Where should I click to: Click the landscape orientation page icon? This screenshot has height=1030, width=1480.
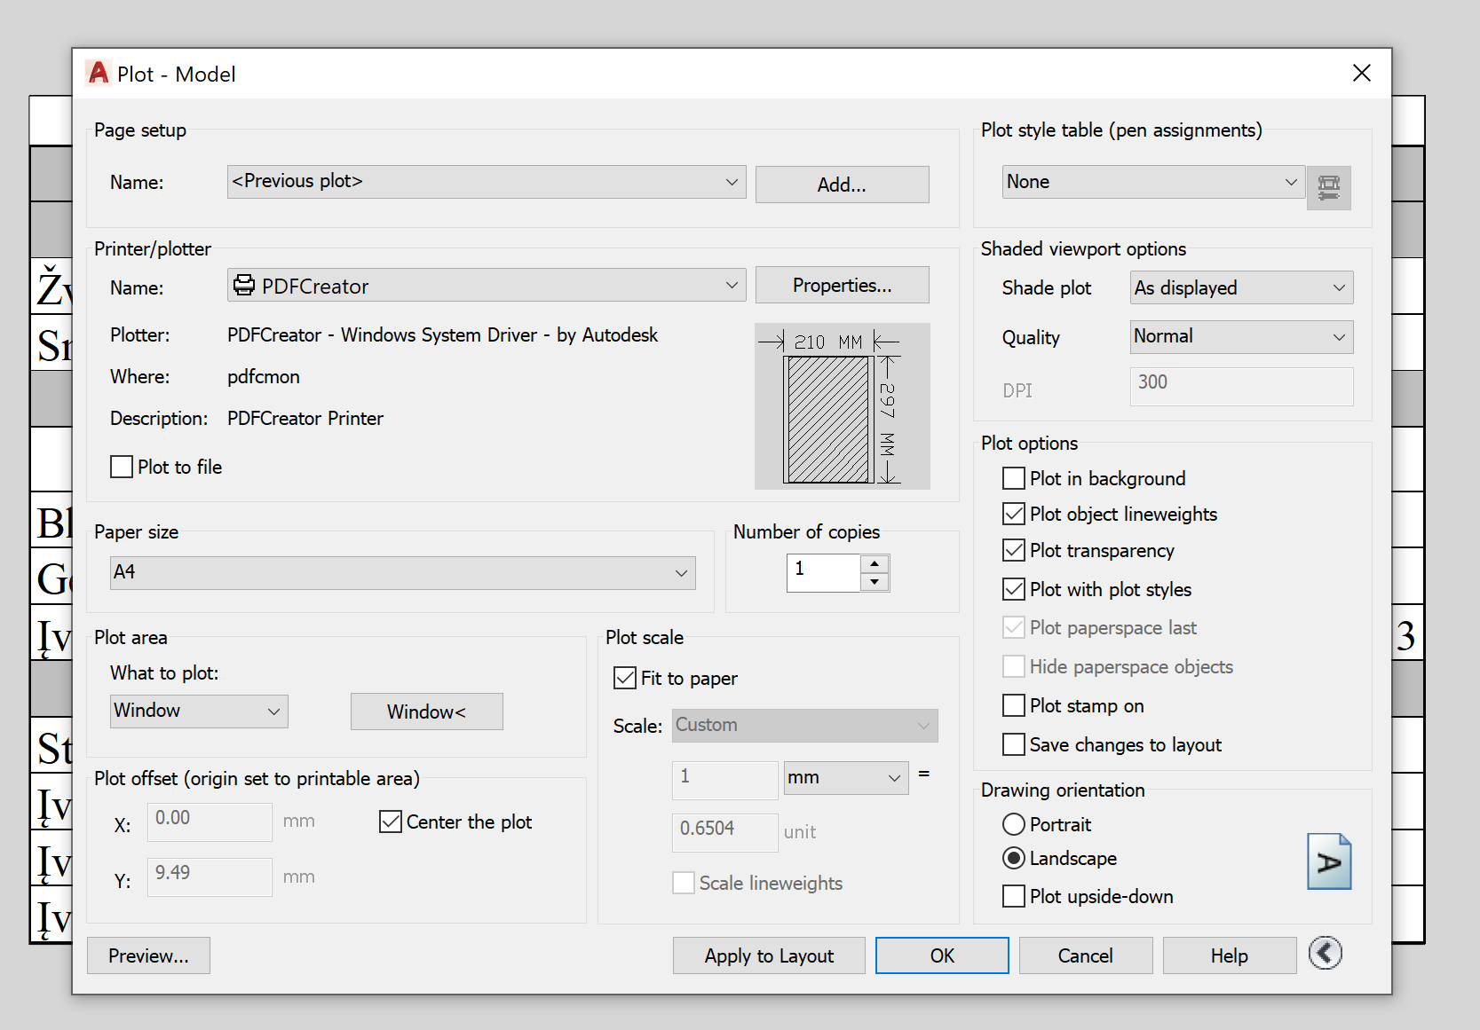click(1328, 861)
